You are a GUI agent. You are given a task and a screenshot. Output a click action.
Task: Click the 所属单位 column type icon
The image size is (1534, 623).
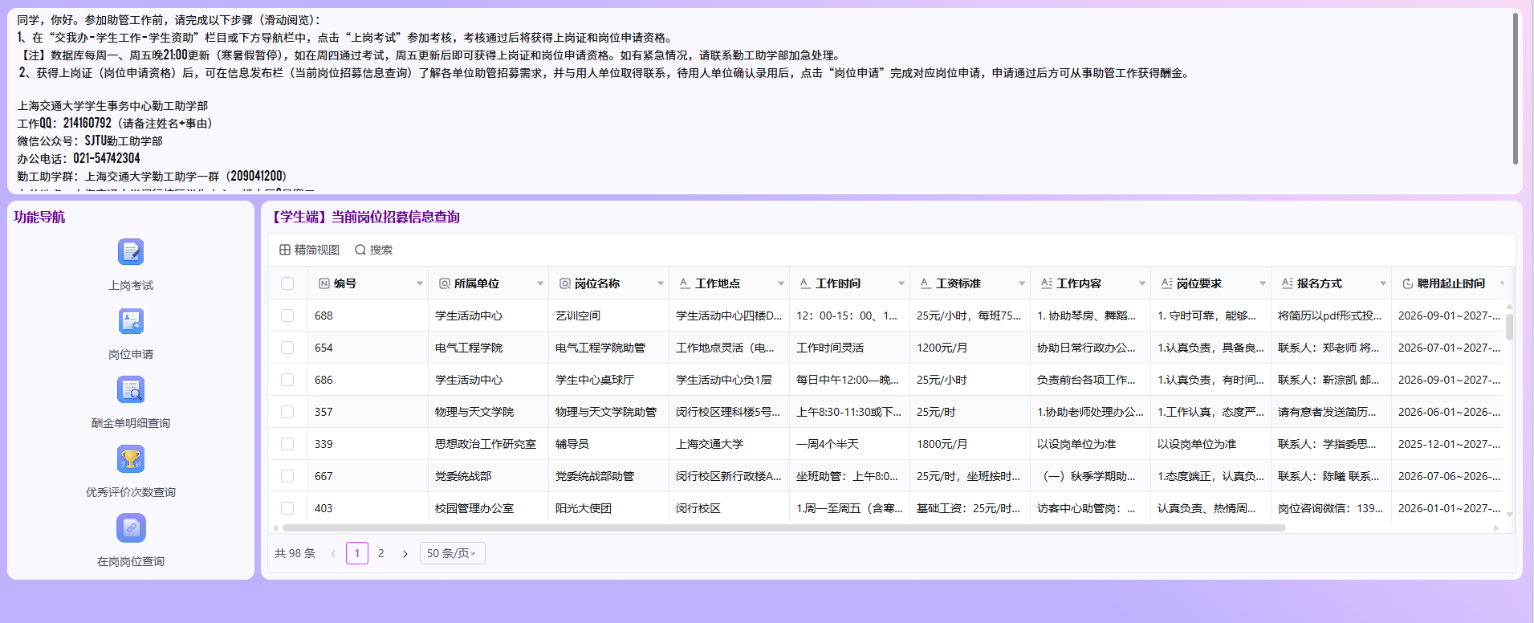pyautogui.click(x=445, y=283)
